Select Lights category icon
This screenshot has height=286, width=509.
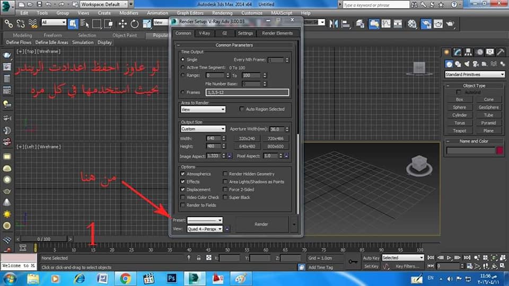click(x=467, y=64)
